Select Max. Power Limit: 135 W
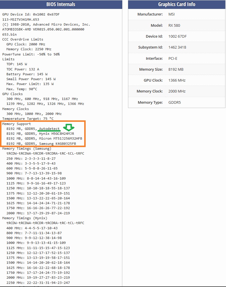Screen dimensions: 226x287 [x=30, y=84]
